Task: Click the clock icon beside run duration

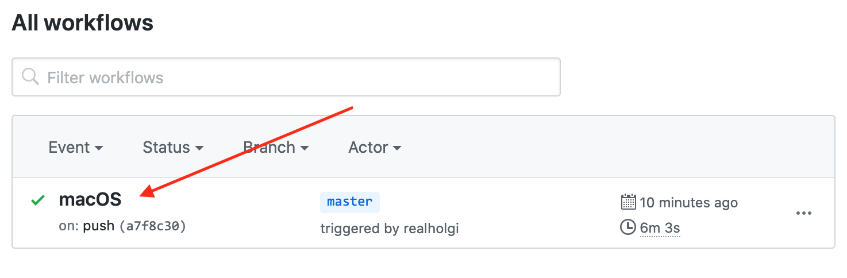Action: click(628, 227)
